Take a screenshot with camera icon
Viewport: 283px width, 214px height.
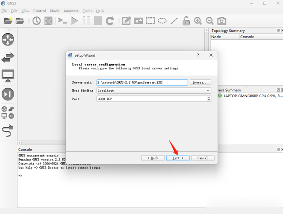[x=222, y=21]
